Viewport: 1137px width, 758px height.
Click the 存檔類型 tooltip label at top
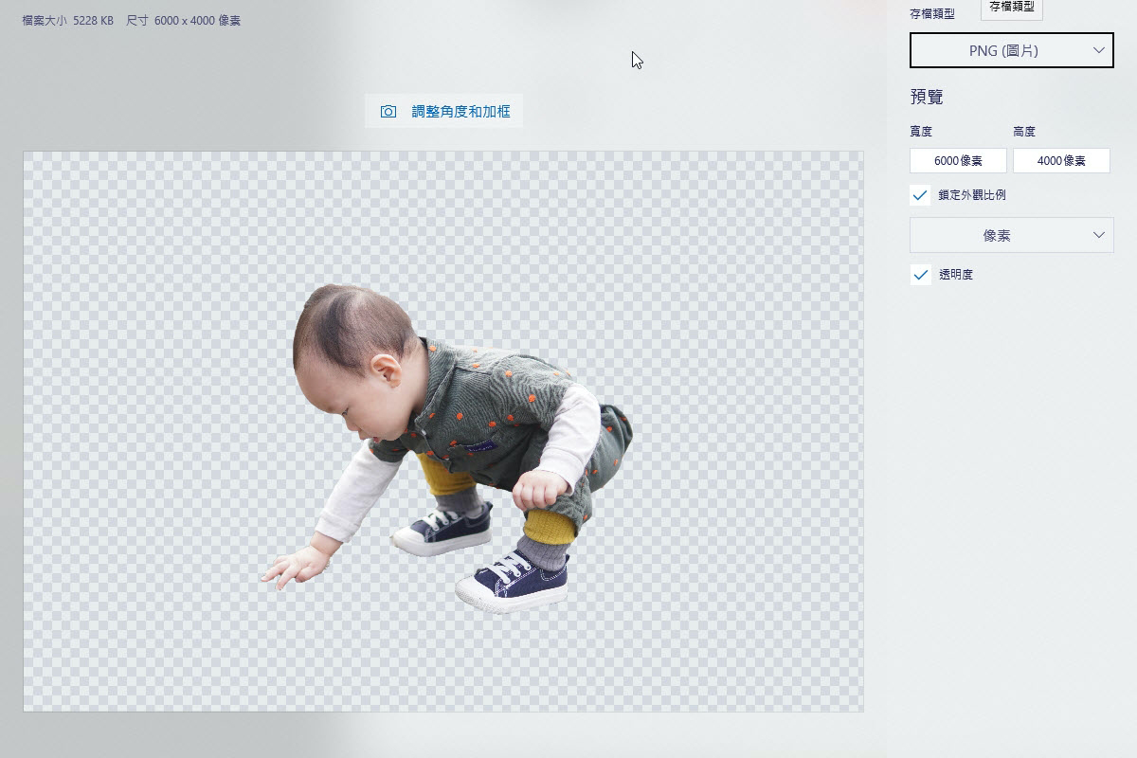coord(1011,9)
